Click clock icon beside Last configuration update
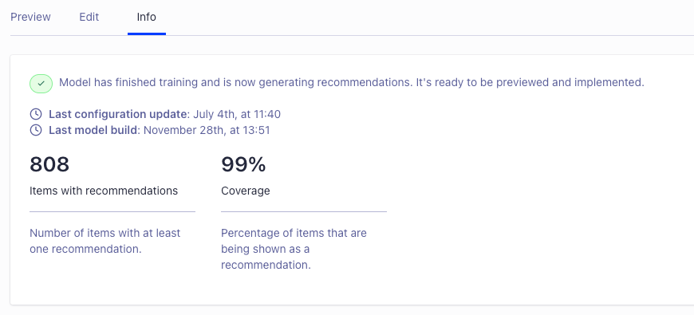This screenshot has width=694, height=315. click(36, 114)
